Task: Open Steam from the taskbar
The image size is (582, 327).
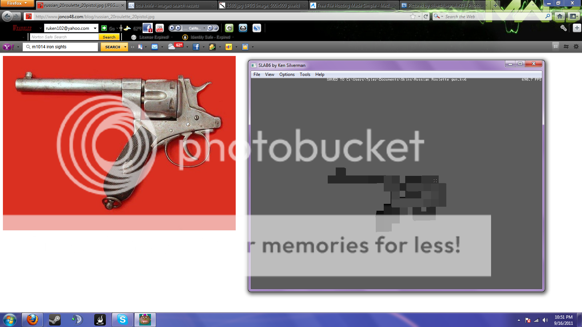Action: (55, 320)
